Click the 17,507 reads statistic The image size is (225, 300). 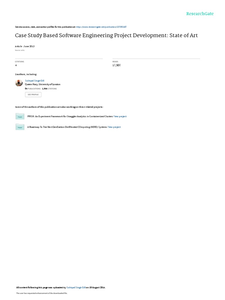click(x=117, y=65)
